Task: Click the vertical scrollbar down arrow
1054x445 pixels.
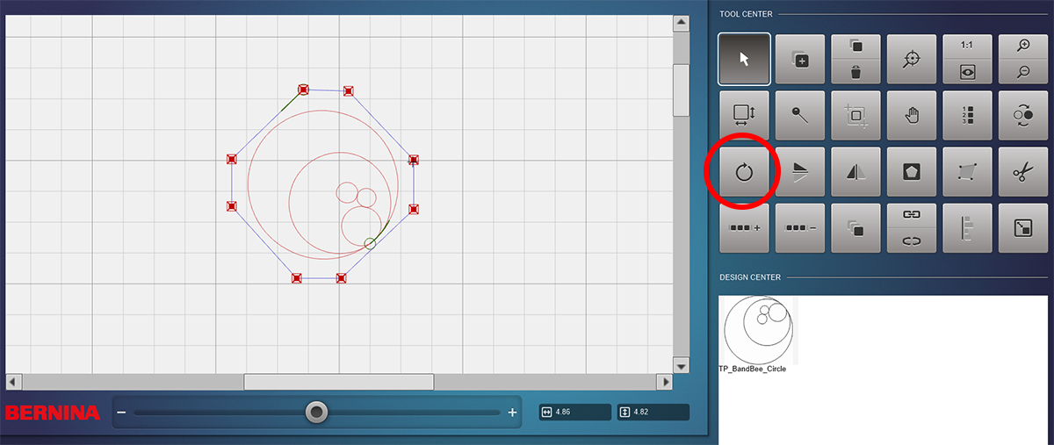Action: pyautogui.click(x=681, y=365)
